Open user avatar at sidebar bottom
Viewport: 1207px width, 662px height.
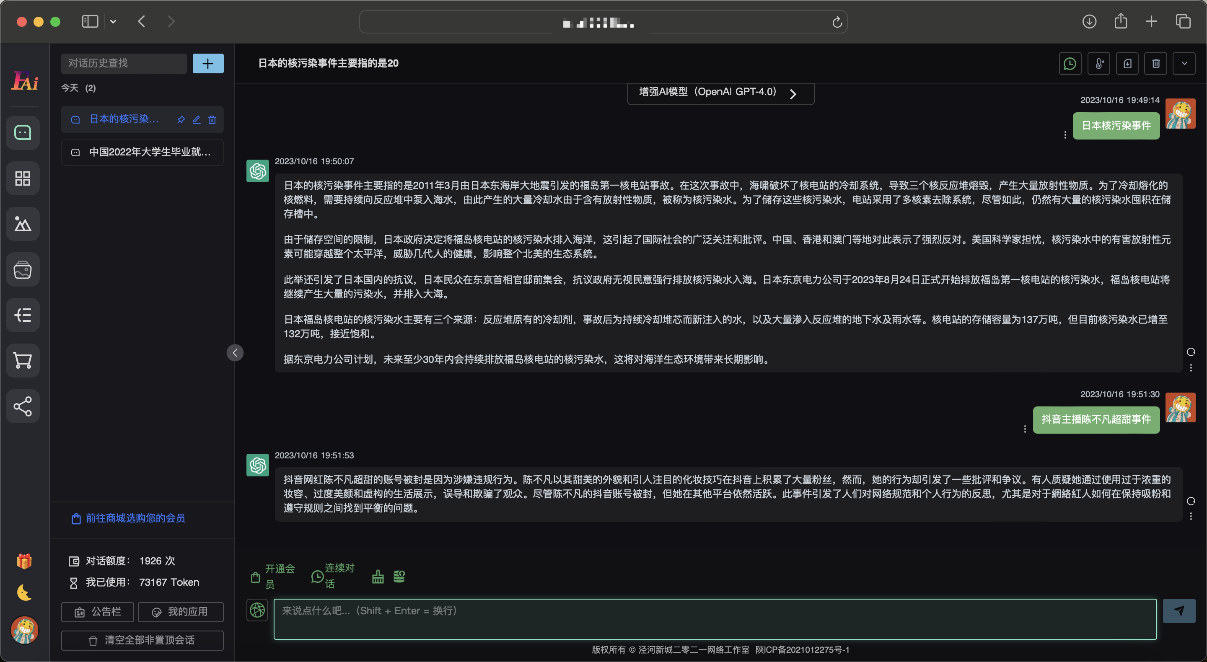tap(24, 630)
